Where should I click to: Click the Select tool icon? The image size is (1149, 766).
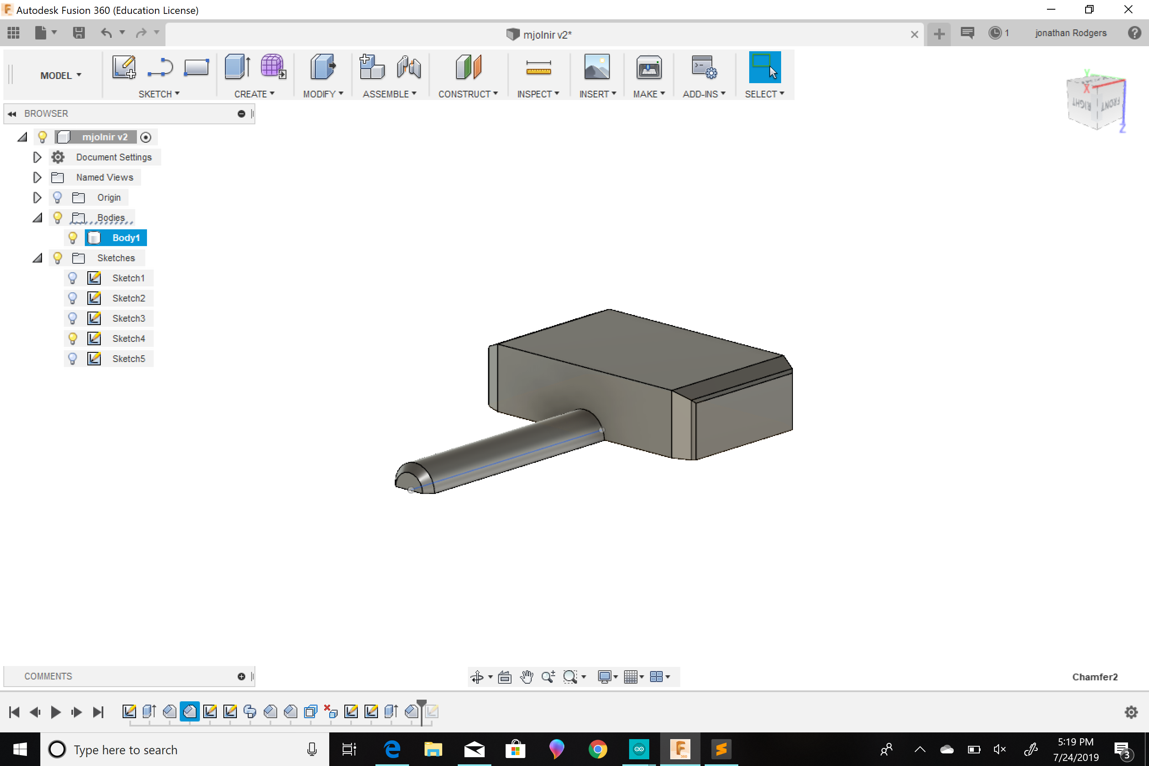(765, 67)
